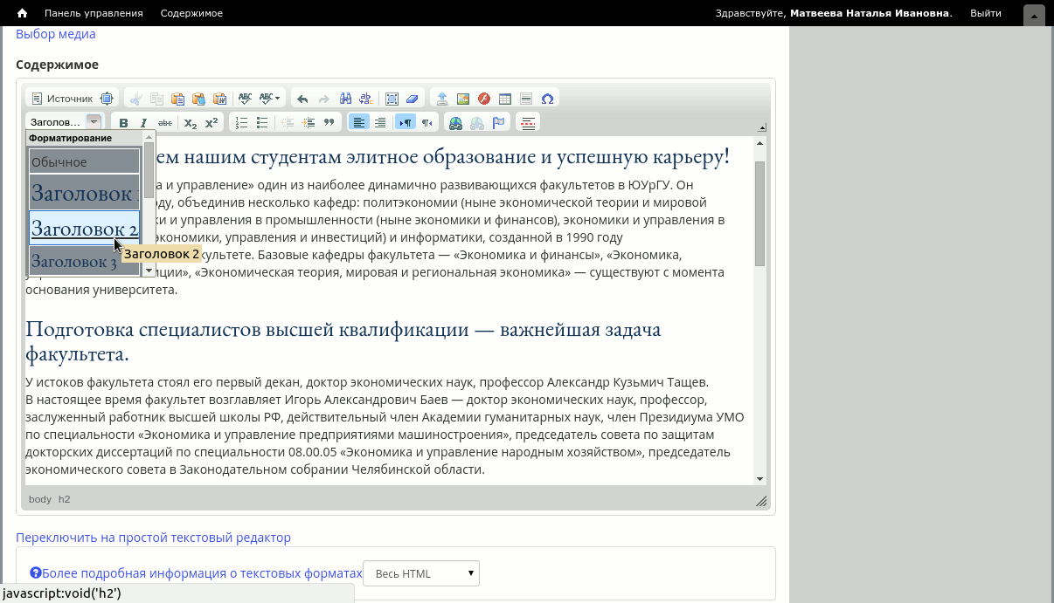
Task: Toggle left text alignment
Action: coord(359,123)
